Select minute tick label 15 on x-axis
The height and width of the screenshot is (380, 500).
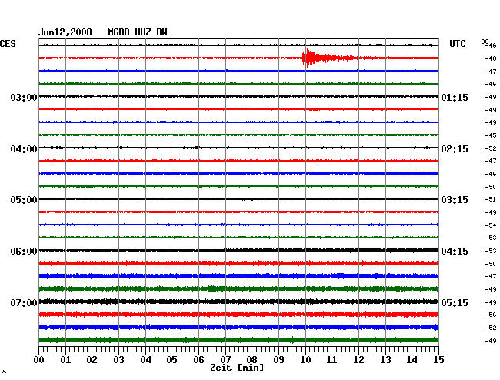[x=438, y=359]
